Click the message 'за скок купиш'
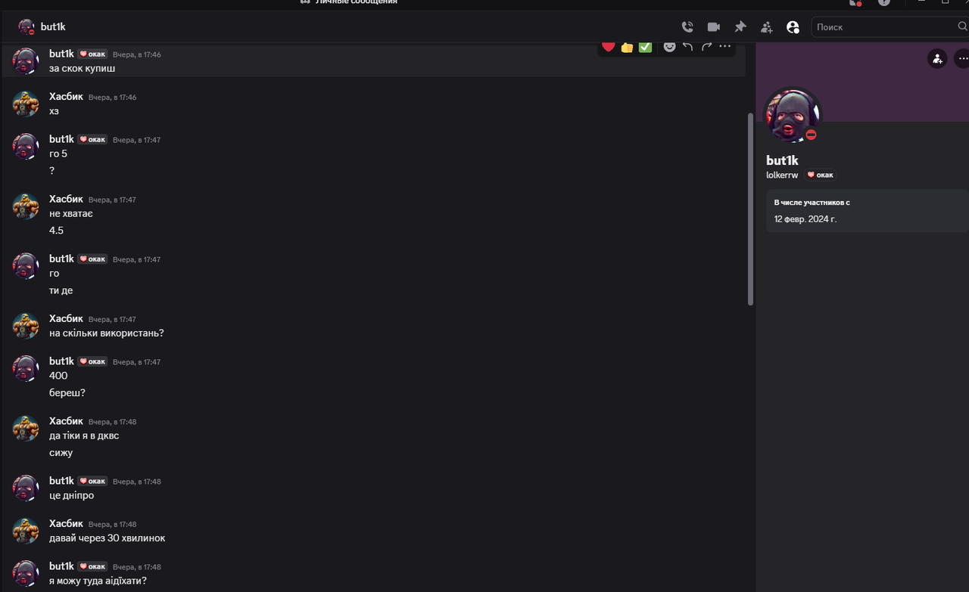Image resolution: width=969 pixels, height=592 pixels. pos(82,68)
